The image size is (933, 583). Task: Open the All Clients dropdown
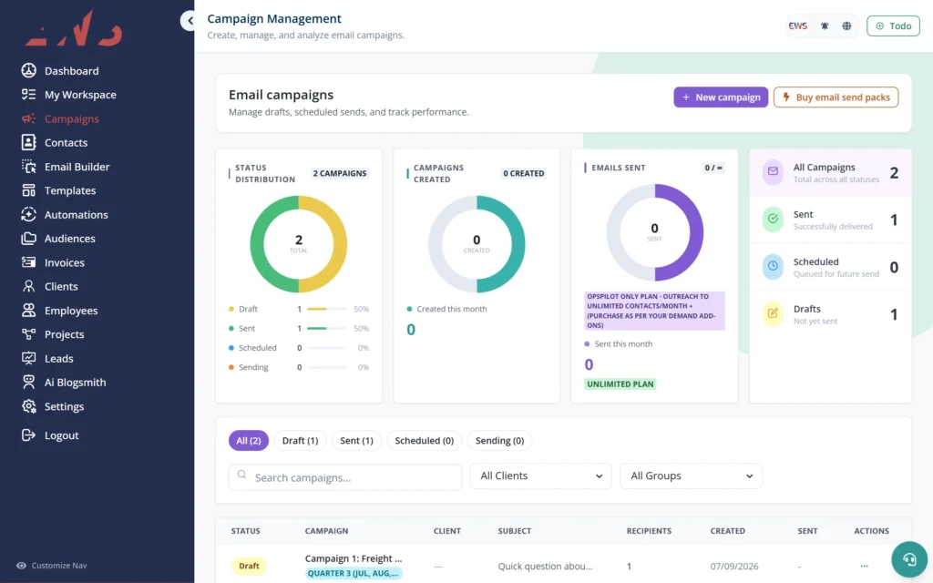(540, 476)
